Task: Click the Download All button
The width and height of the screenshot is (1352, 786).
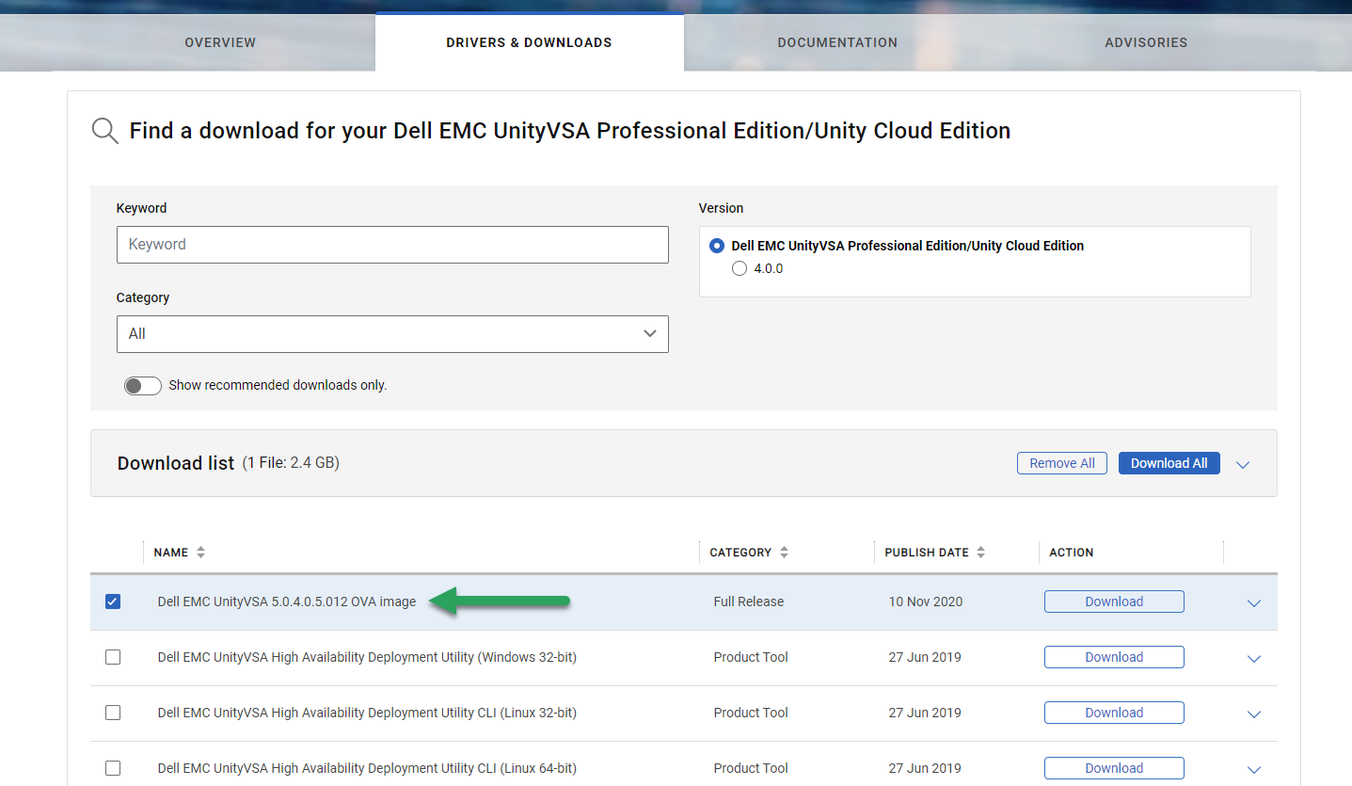Action: point(1169,463)
